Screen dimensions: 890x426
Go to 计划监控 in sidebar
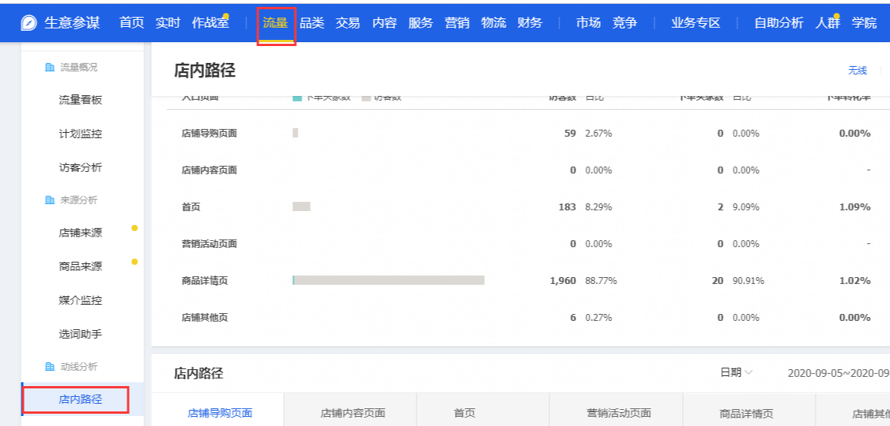81,134
